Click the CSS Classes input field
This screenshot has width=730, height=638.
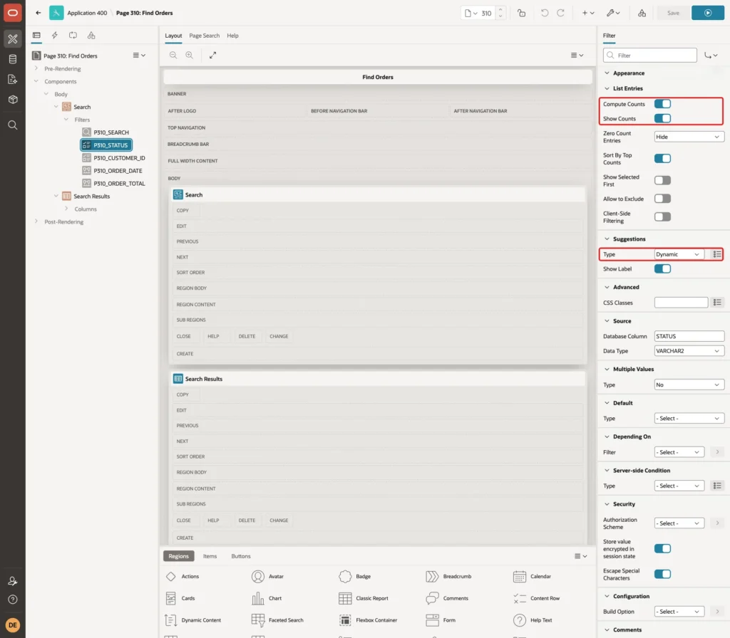point(681,303)
